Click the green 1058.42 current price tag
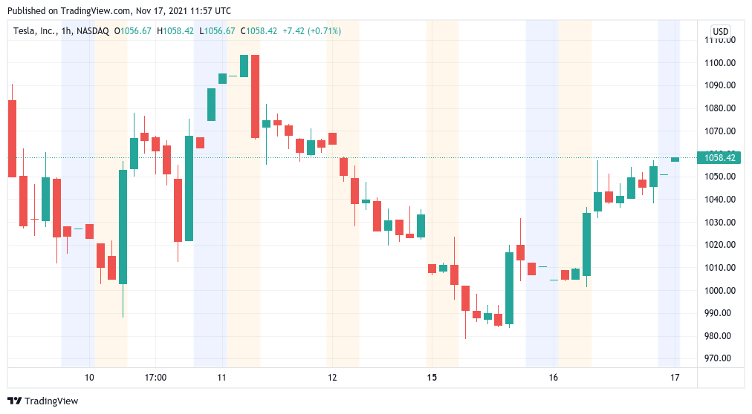This screenshot has height=414, width=752. 719,157
